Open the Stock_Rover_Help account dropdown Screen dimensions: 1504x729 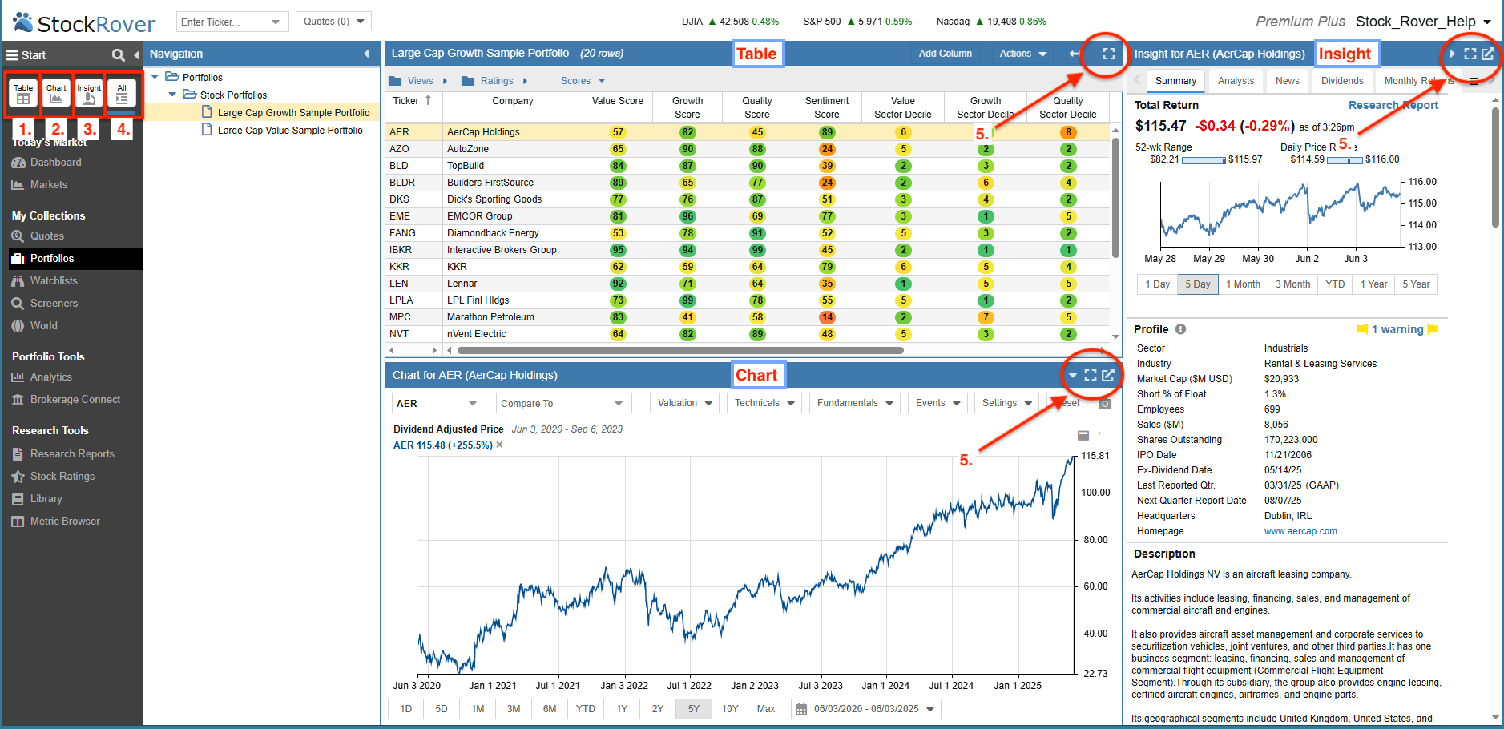coord(1424,22)
